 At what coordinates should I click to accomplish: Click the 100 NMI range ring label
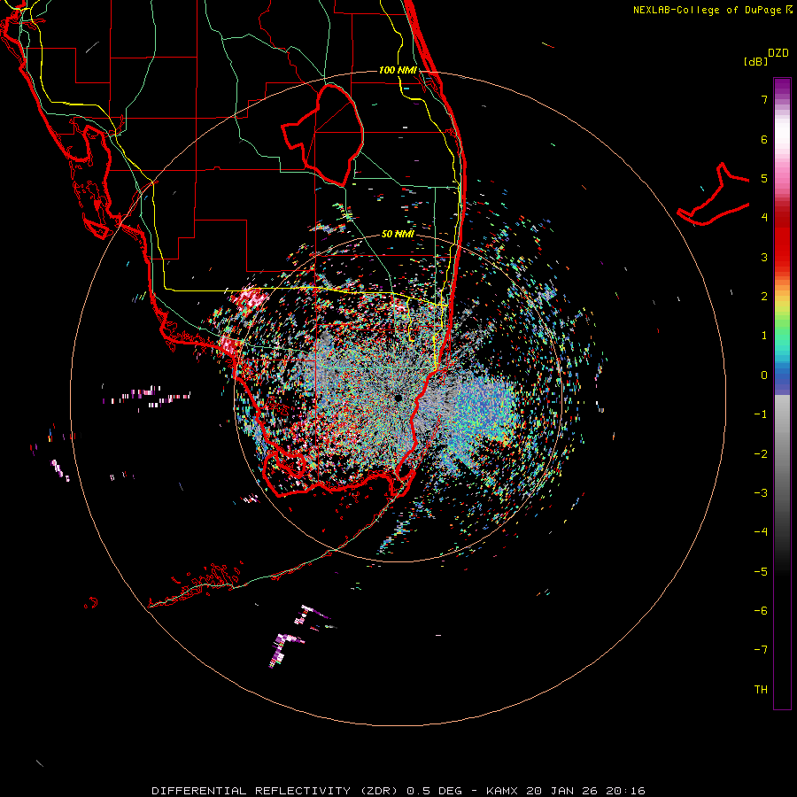pos(398,70)
